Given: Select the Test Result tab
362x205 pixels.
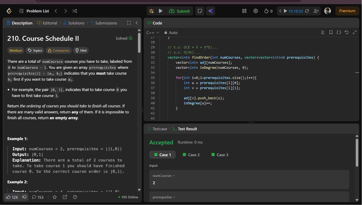Looking at the screenshot, I should (x=185, y=129).
